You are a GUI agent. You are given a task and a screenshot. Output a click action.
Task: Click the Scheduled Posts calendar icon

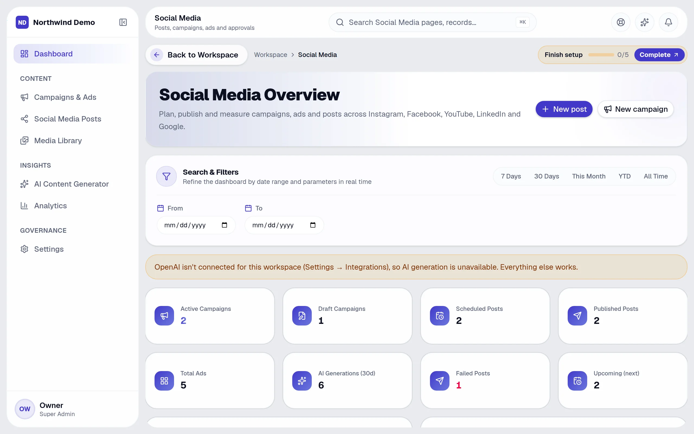[439, 316]
